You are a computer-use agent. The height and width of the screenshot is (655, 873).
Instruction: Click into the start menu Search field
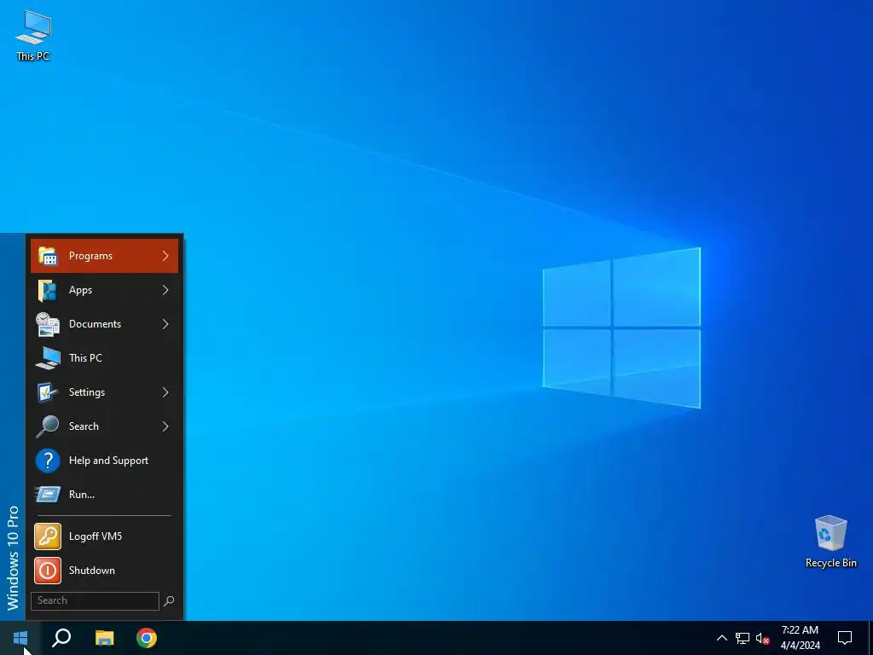(x=95, y=601)
